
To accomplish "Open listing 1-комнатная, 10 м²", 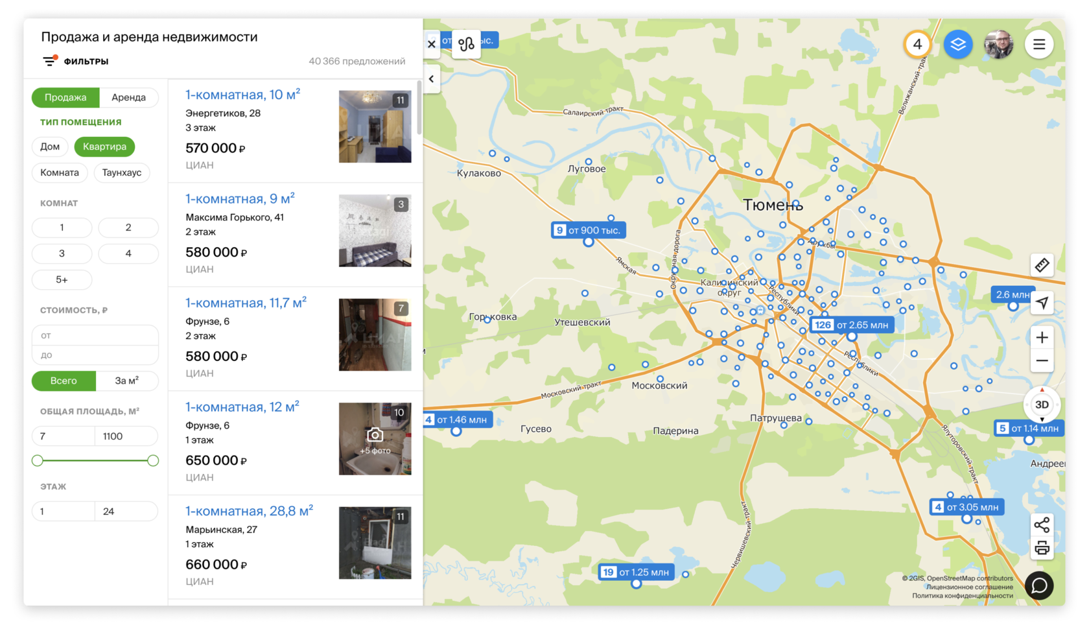I will [242, 95].
